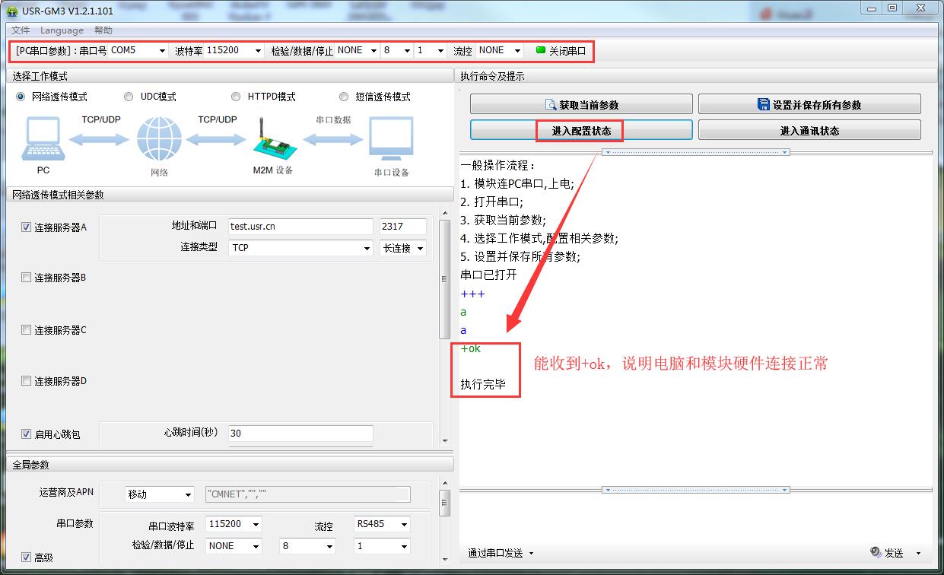Toggle the 启用心跳包 checkbox
The image size is (944, 575).
click(27, 434)
